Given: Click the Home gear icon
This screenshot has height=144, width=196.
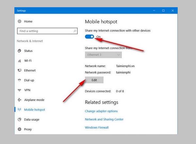Looking at the screenshot, I should coord(20,21).
